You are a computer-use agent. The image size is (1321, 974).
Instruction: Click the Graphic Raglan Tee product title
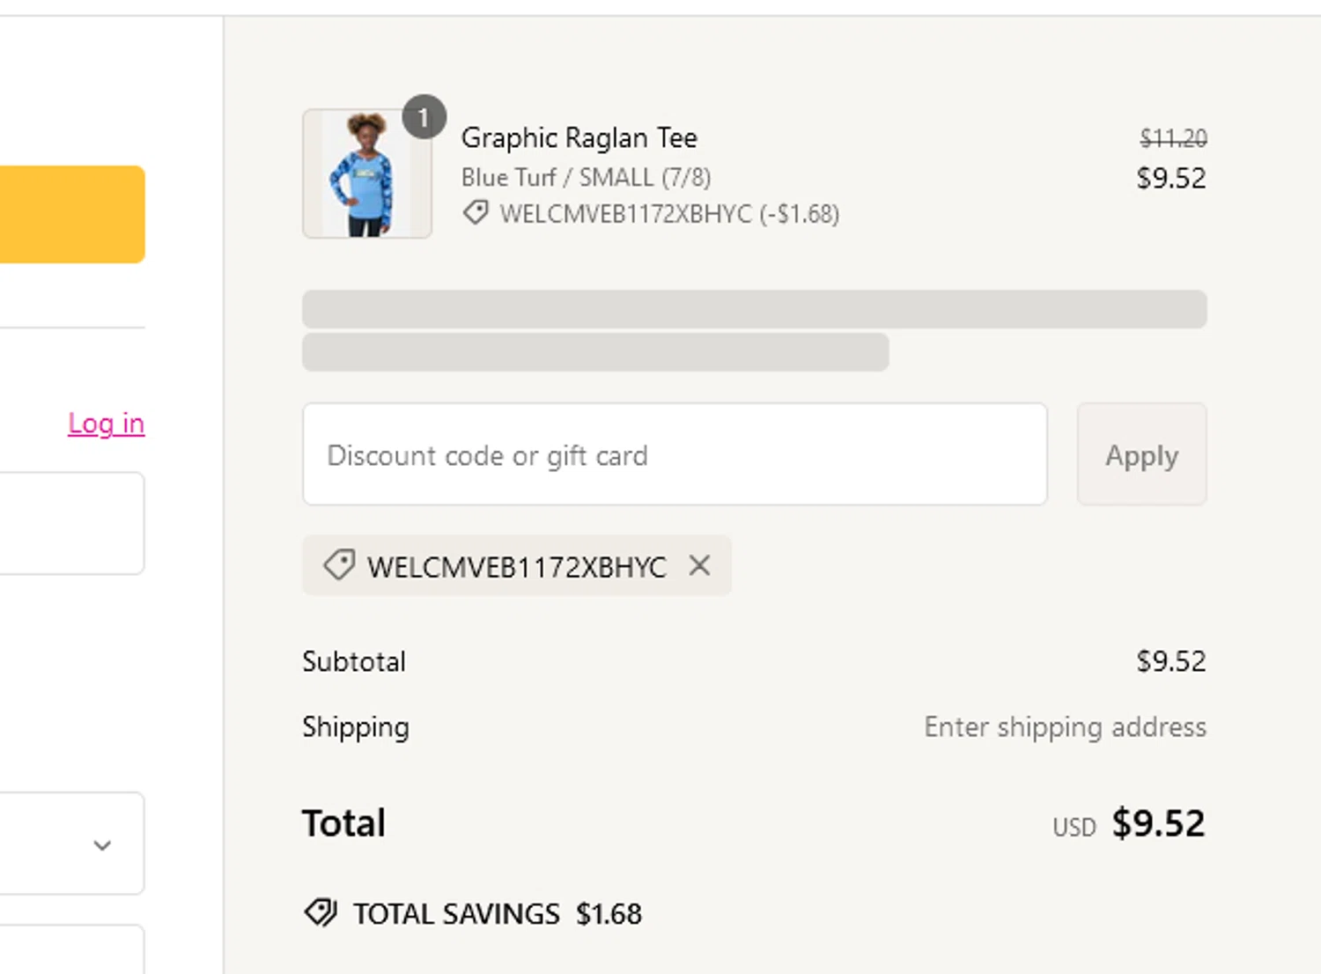(x=579, y=137)
